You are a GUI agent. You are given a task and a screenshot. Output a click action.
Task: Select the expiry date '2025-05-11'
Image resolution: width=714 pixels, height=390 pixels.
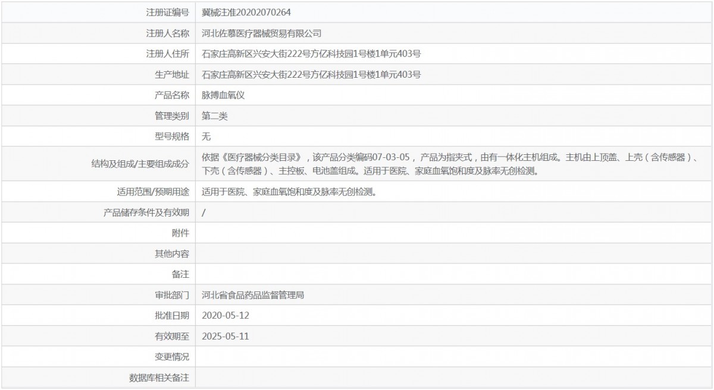tap(226, 336)
